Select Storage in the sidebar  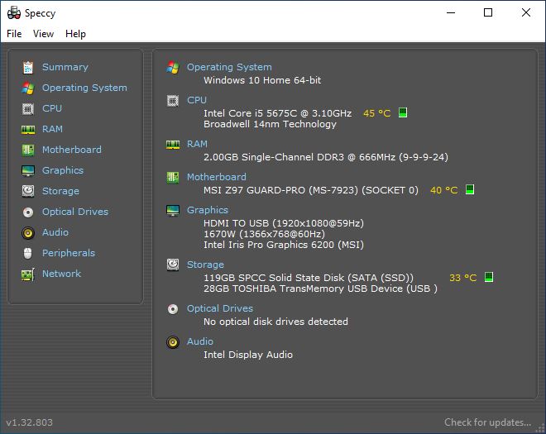tap(60, 191)
